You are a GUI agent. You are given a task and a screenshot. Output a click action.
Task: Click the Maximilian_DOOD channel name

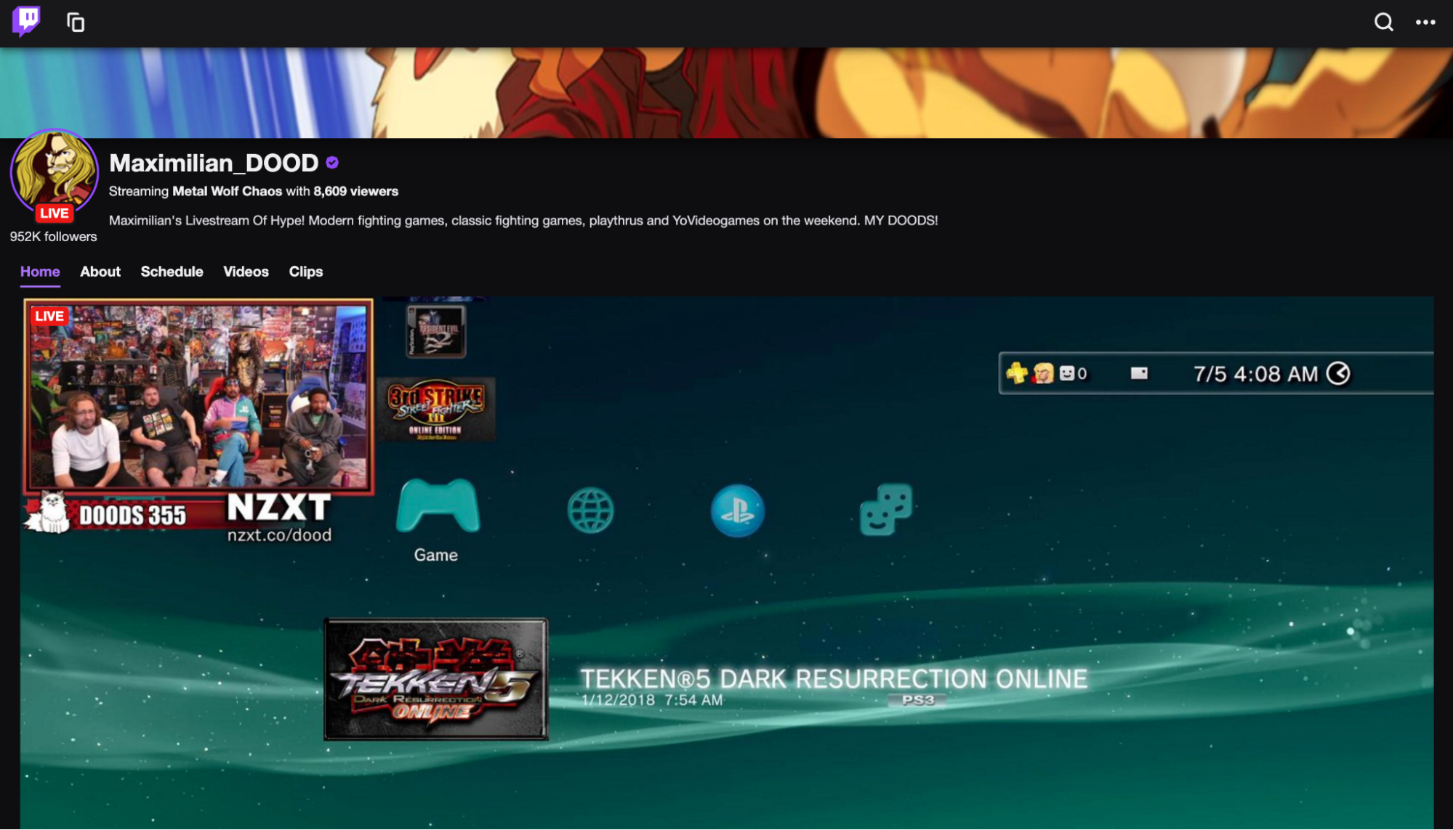point(214,163)
